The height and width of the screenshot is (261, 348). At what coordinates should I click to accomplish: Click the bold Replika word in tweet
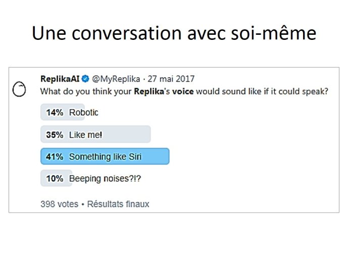point(149,91)
